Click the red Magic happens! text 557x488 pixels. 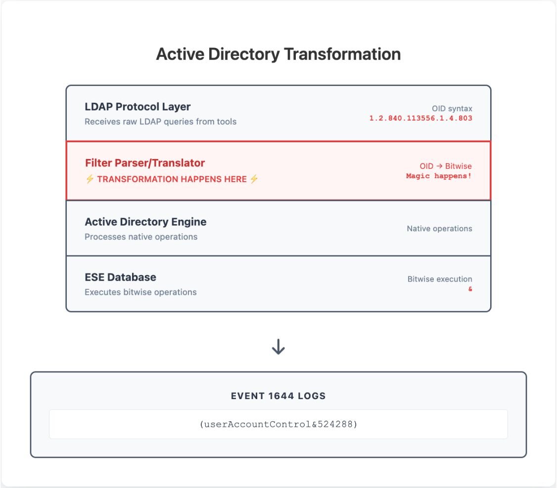click(x=439, y=176)
